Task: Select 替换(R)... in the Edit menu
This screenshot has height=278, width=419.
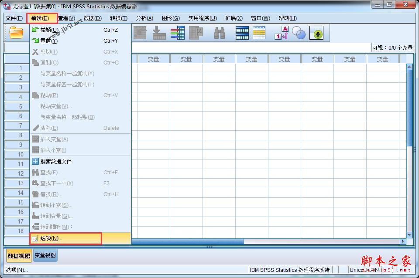Action: (80, 194)
